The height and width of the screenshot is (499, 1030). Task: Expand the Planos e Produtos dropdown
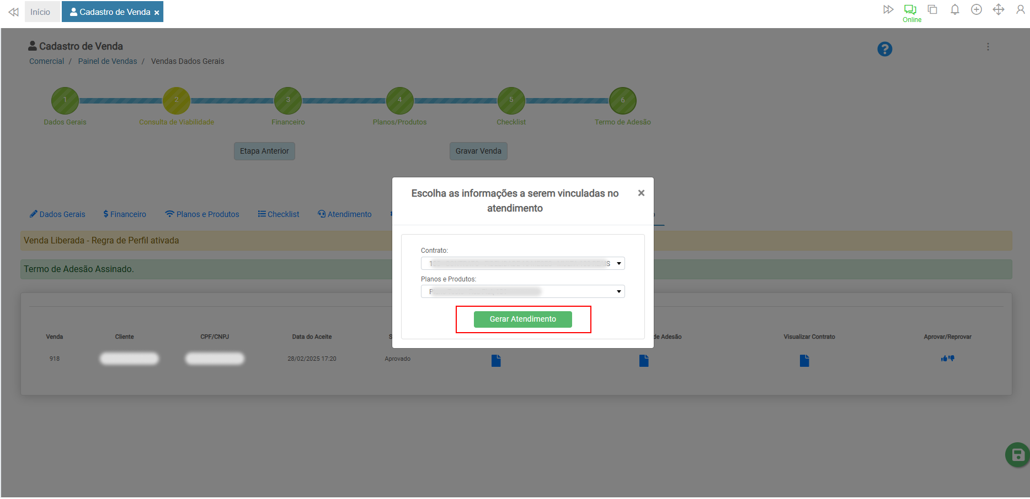[x=522, y=292]
